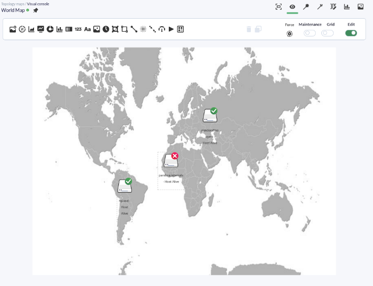Go to Topology maps breadcrumb
The height and width of the screenshot is (286, 373).
13,4
